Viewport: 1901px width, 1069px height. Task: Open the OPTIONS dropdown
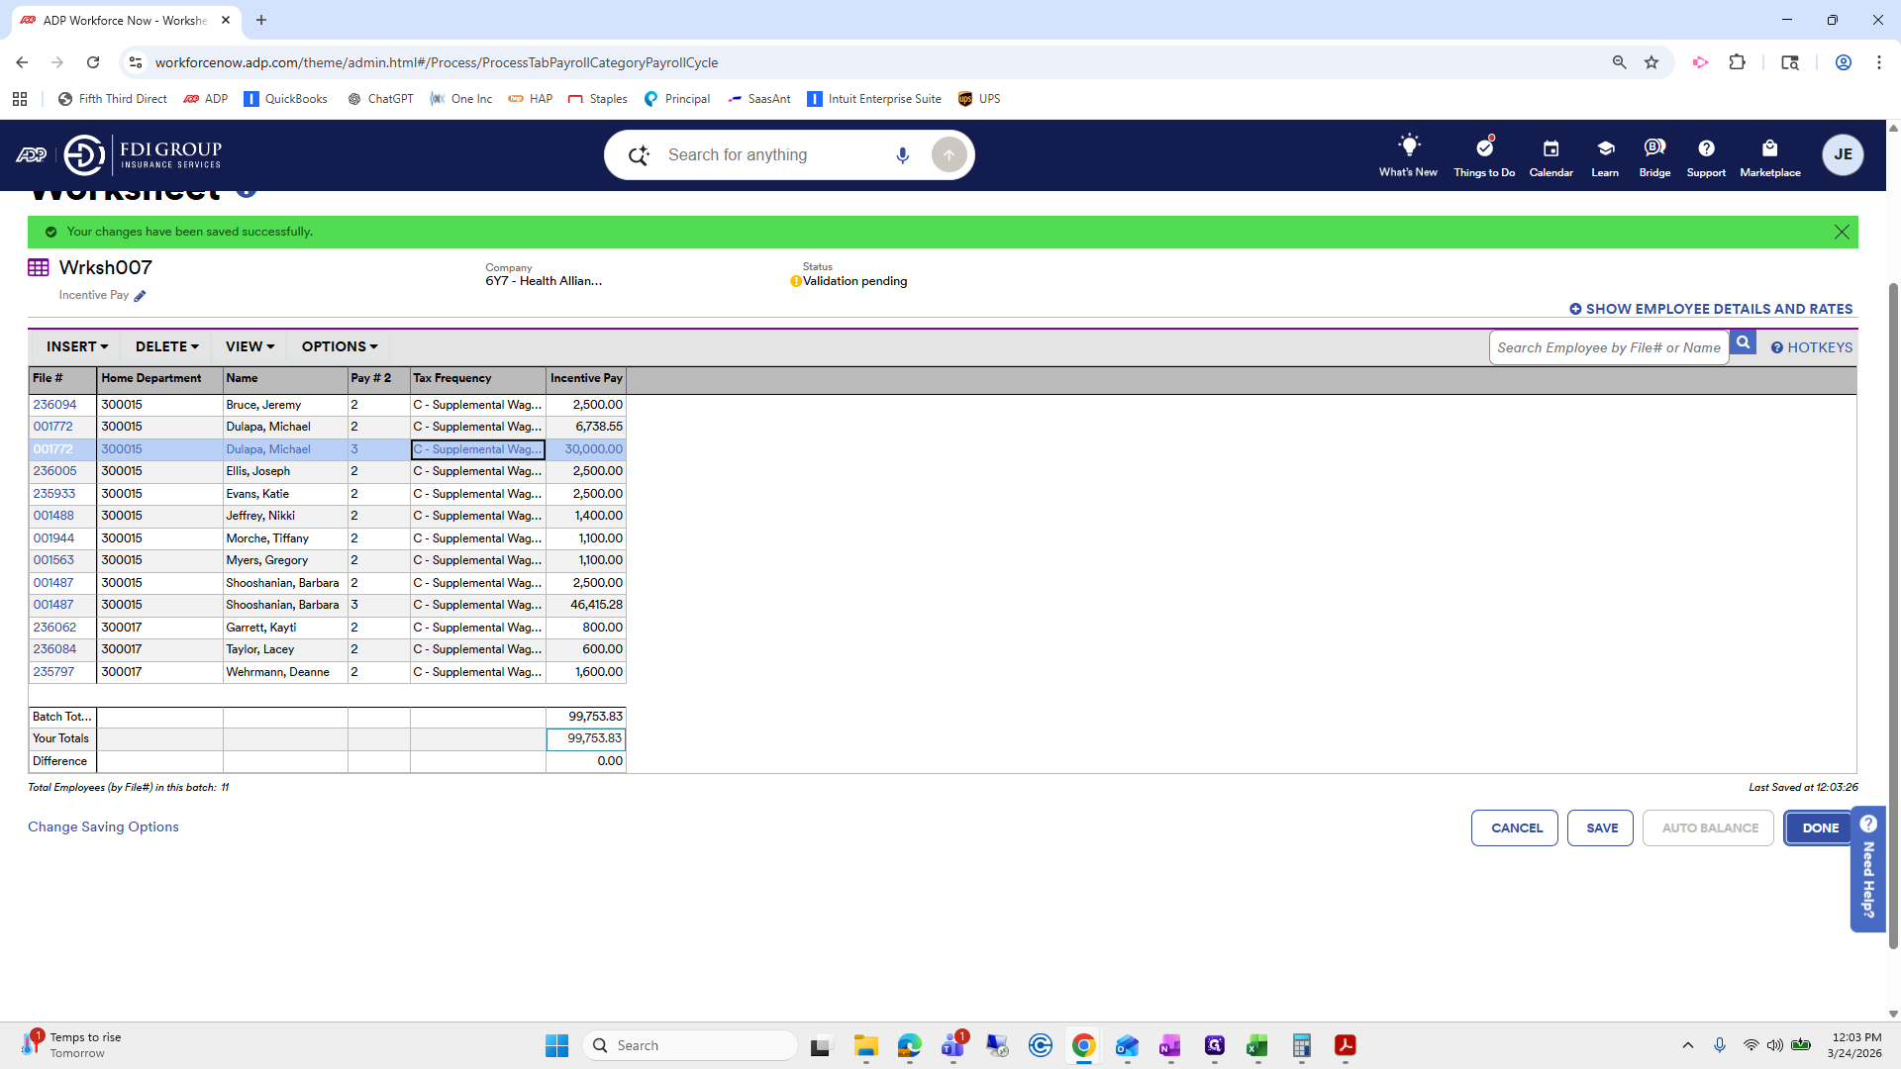pos(338,346)
